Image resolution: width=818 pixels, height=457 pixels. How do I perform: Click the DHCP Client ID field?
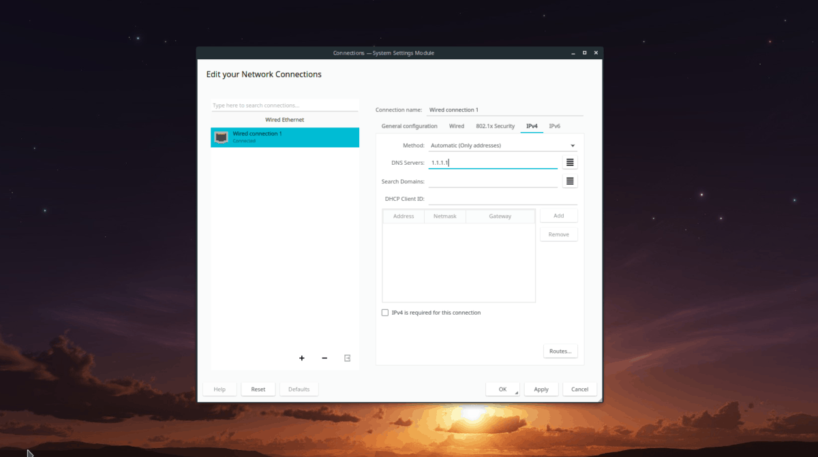[x=502, y=199]
